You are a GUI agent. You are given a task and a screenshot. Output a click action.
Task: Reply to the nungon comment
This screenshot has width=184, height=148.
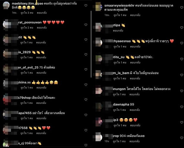click(134, 94)
